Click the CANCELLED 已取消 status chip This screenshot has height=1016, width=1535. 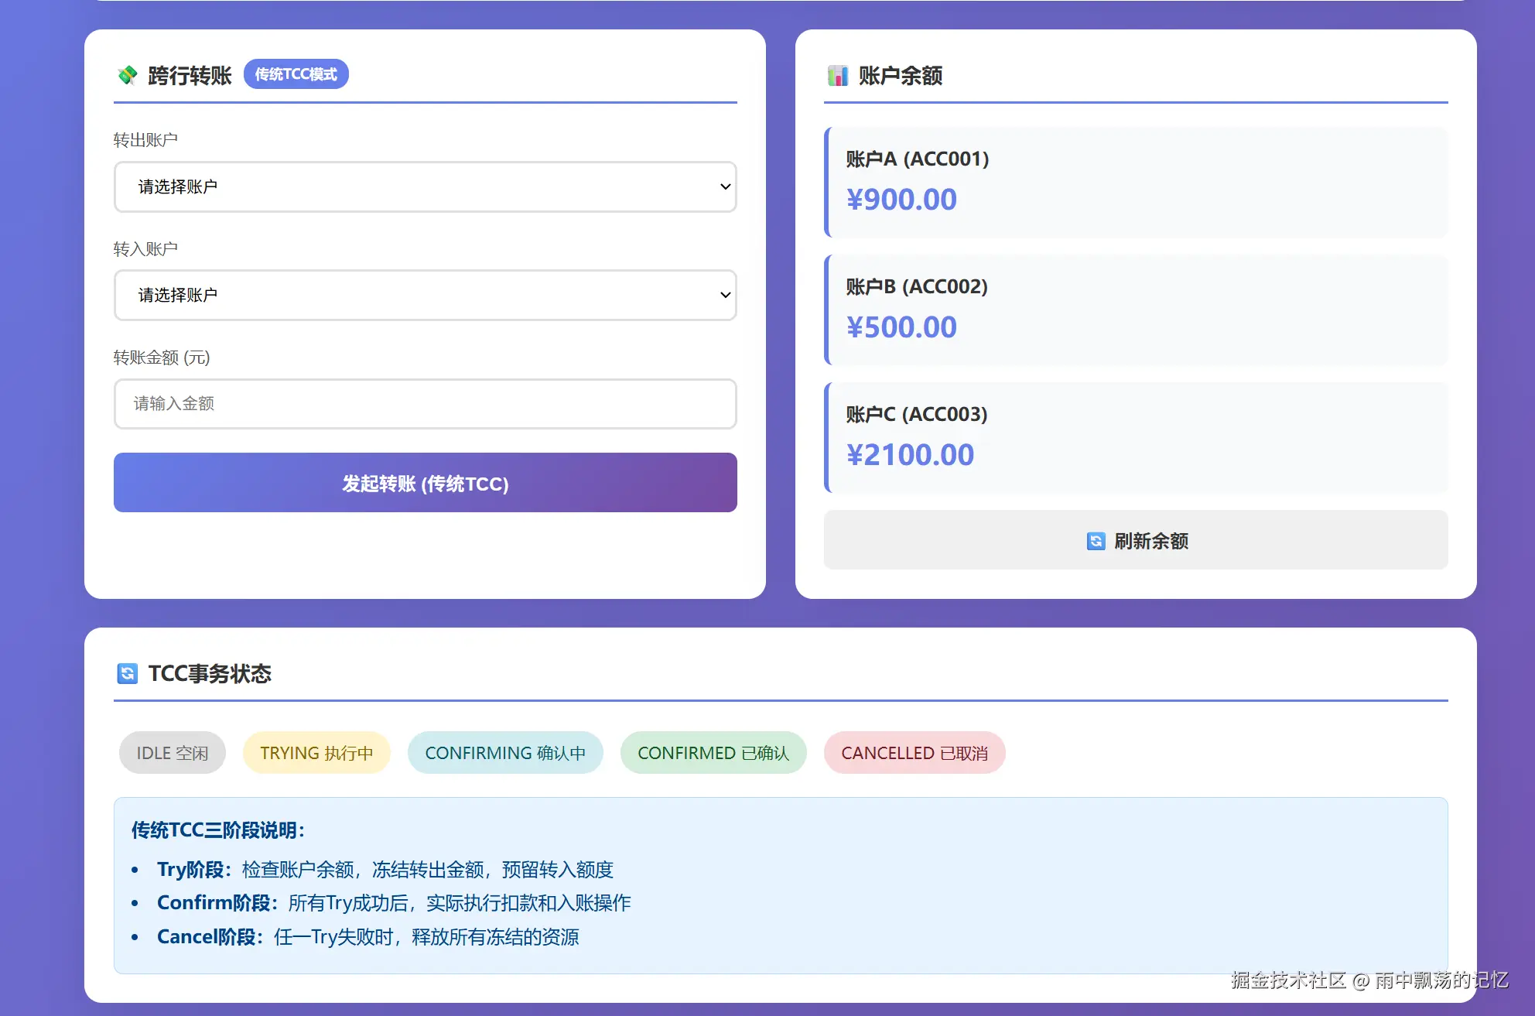coord(914,753)
